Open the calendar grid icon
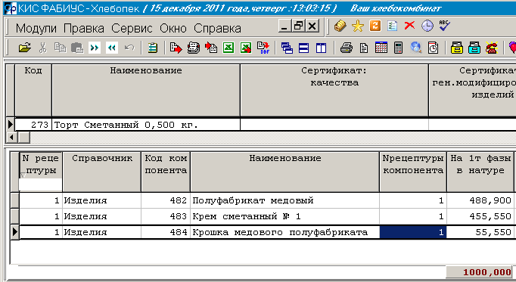Image resolution: width=516 pixels, height=282 pixels. point(381,48)
